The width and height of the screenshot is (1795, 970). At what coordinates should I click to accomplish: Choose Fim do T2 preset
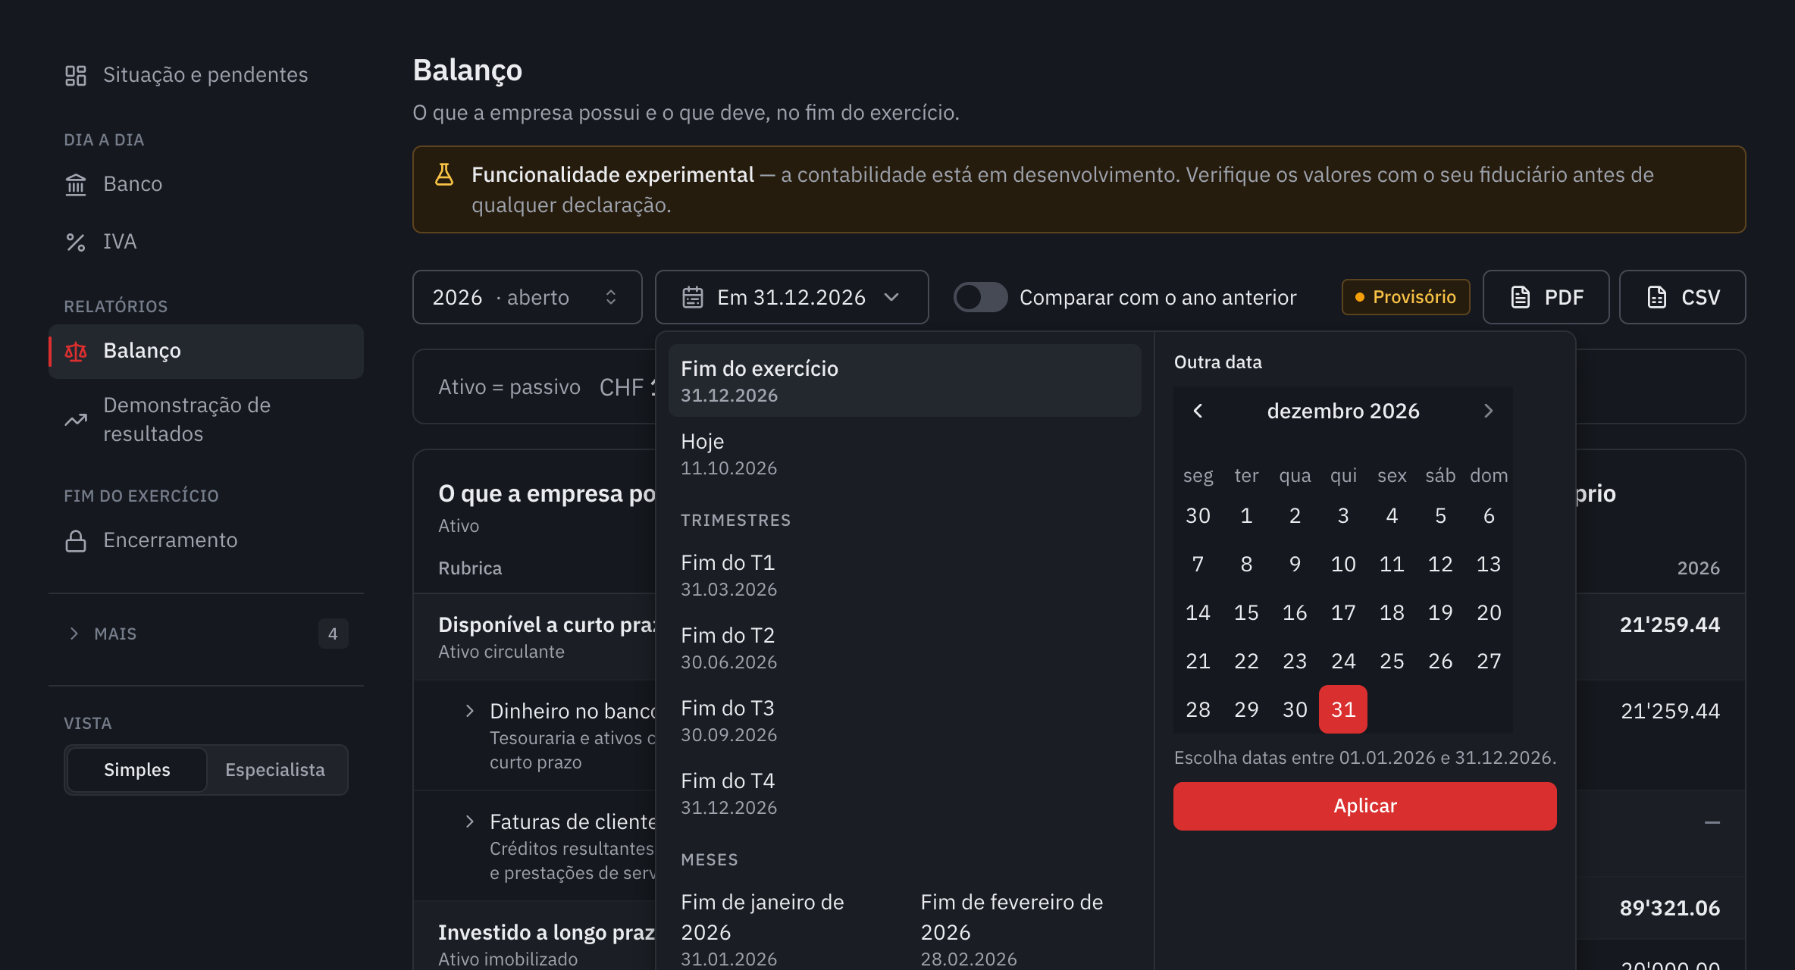[x=905, y=647]
